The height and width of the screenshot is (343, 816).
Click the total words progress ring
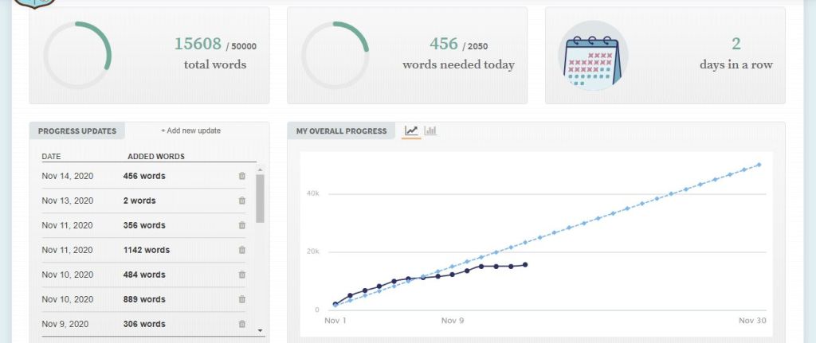[x=77, y=56]
